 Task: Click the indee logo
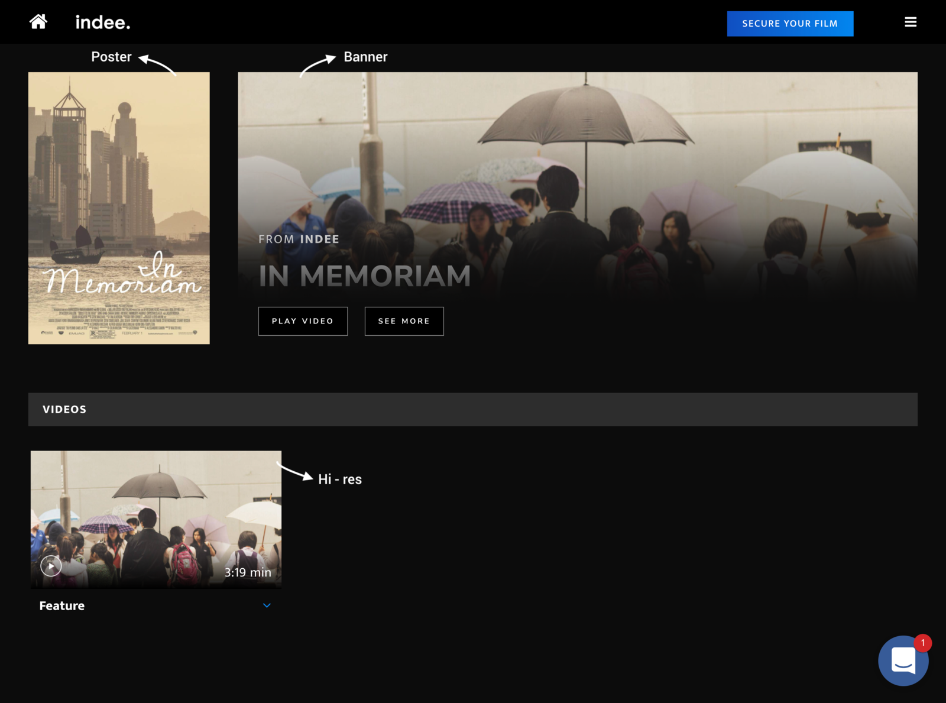click(x=103, y=22)
